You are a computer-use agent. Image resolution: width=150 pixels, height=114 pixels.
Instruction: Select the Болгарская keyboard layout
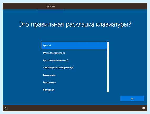tap(74, 90)
